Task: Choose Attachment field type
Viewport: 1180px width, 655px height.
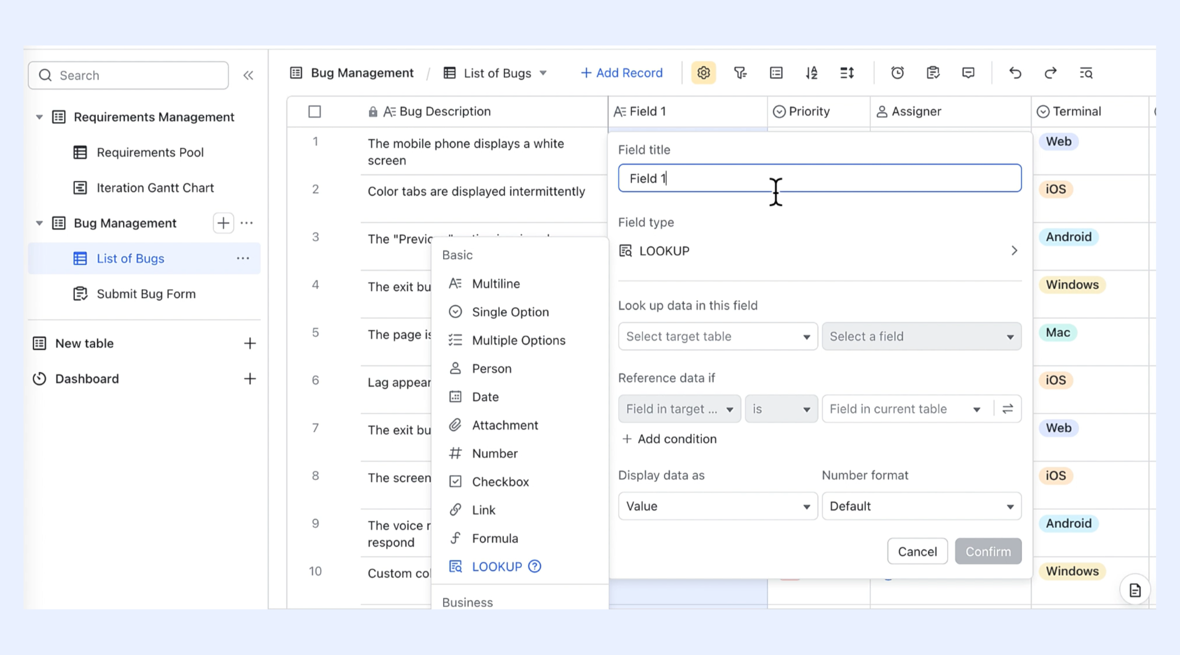Action: pos(520,425)
